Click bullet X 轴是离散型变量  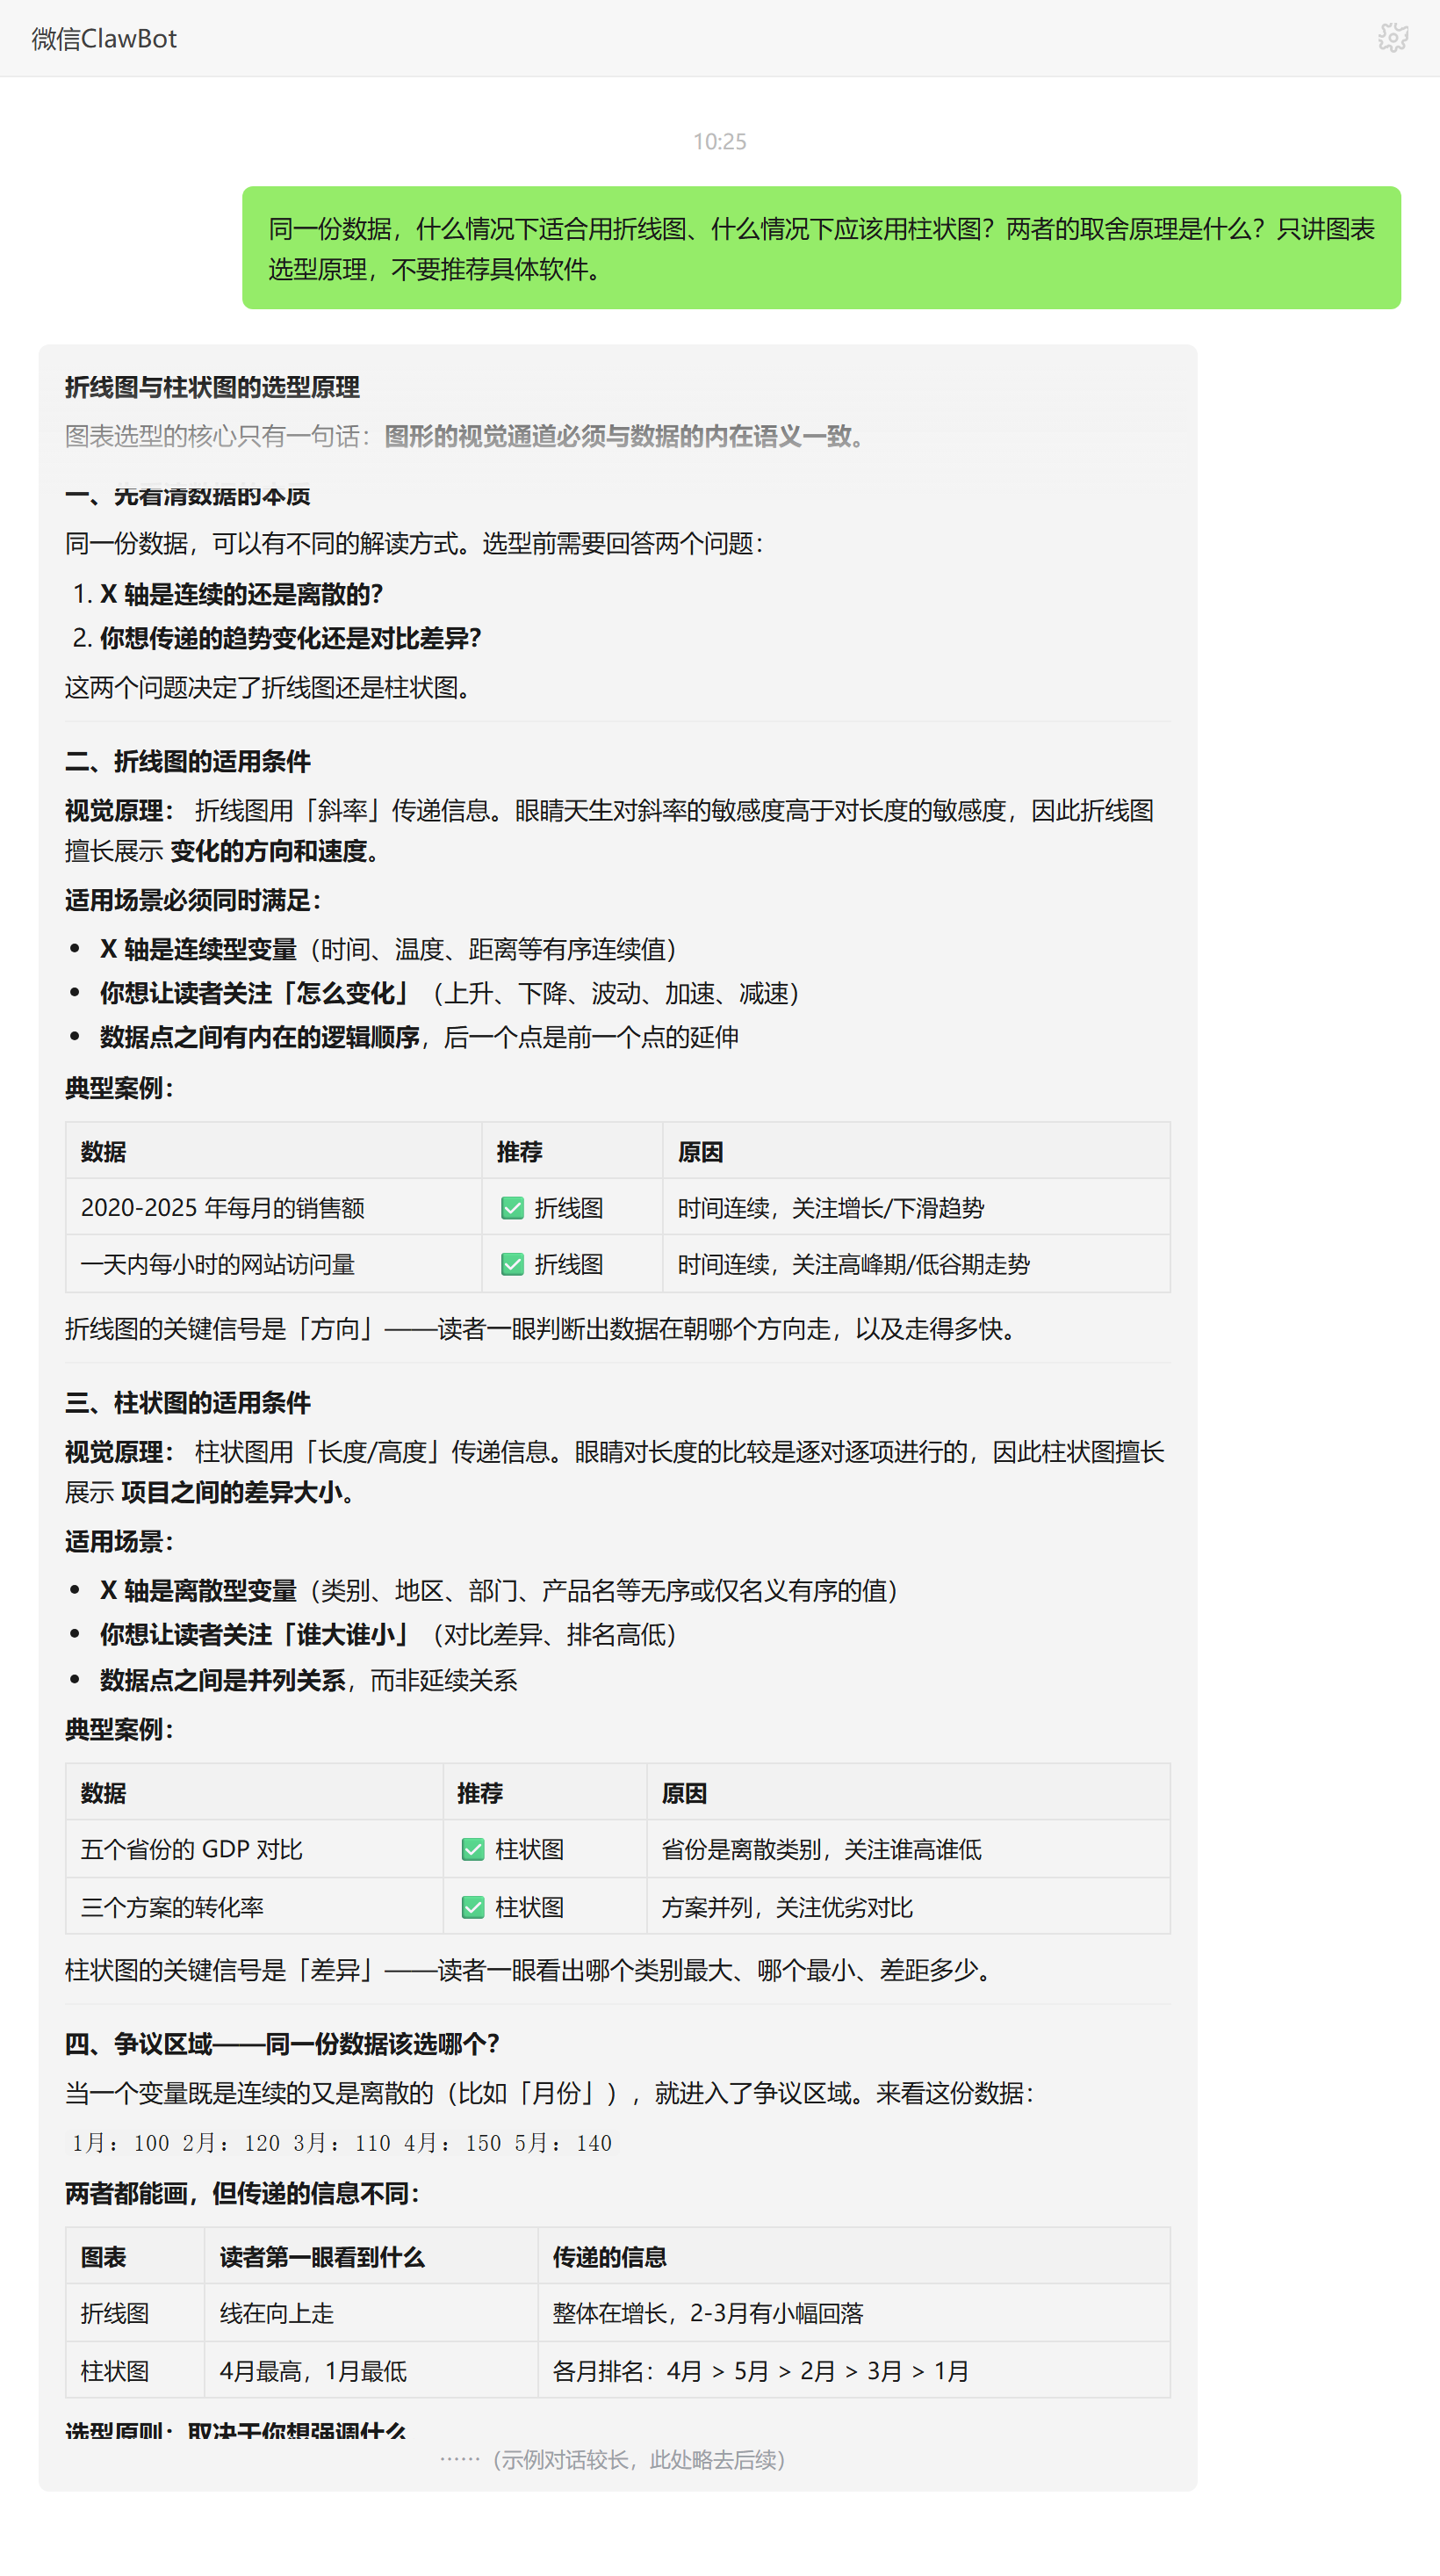tap(198, 1590)
